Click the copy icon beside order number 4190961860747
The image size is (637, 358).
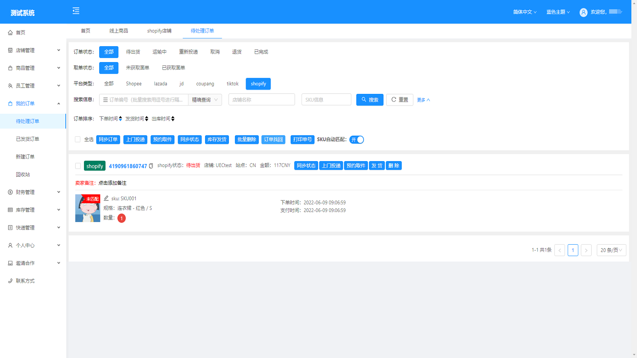click(151, 166)
